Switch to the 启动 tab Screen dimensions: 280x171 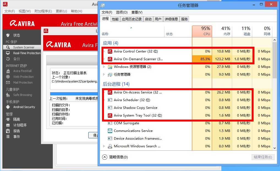click(x=148, y=19)
